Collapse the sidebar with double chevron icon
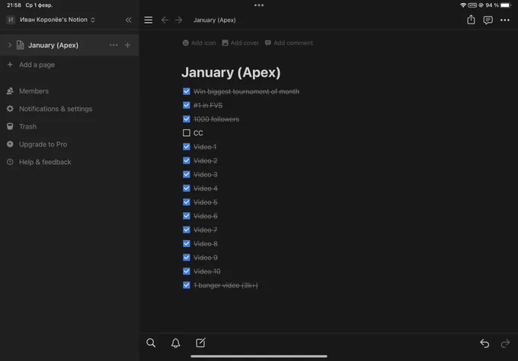 click(x=128, y=20)
